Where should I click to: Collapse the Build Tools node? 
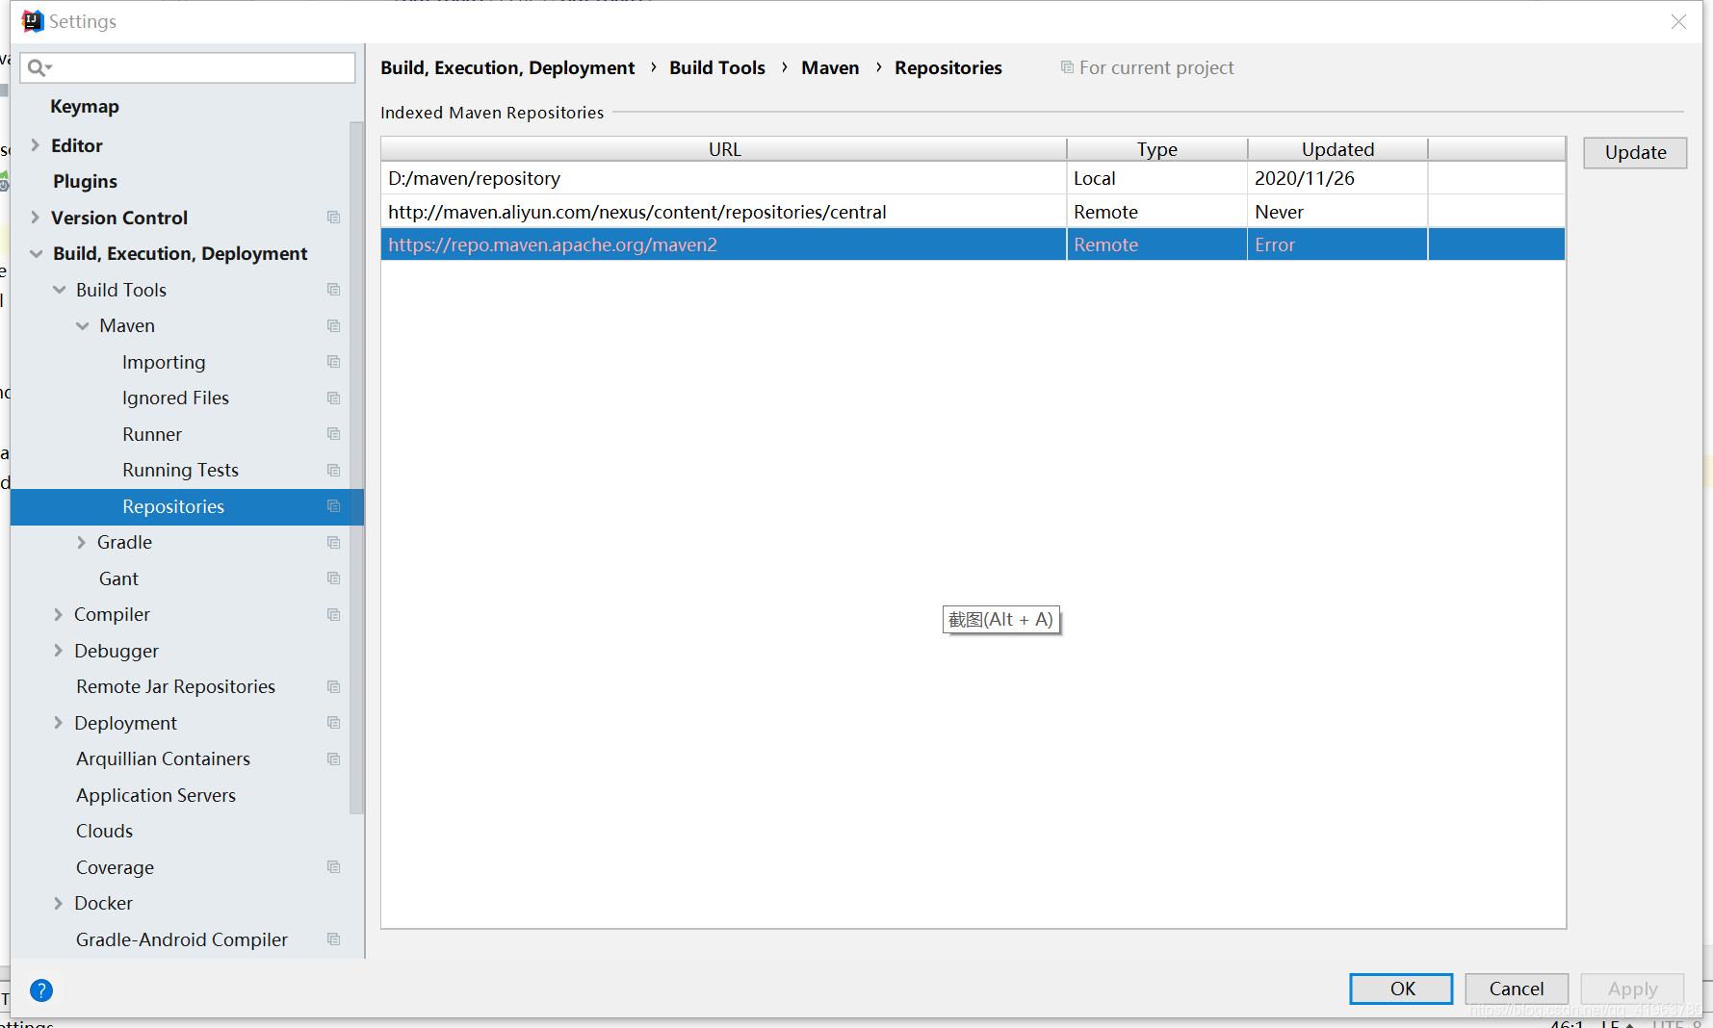pyautogui.click(x=60, y=290)
